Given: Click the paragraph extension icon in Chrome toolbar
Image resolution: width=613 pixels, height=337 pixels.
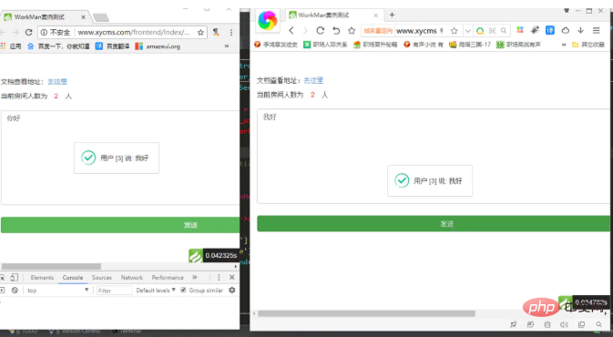Looking at the screenshot, I should 216,33.
